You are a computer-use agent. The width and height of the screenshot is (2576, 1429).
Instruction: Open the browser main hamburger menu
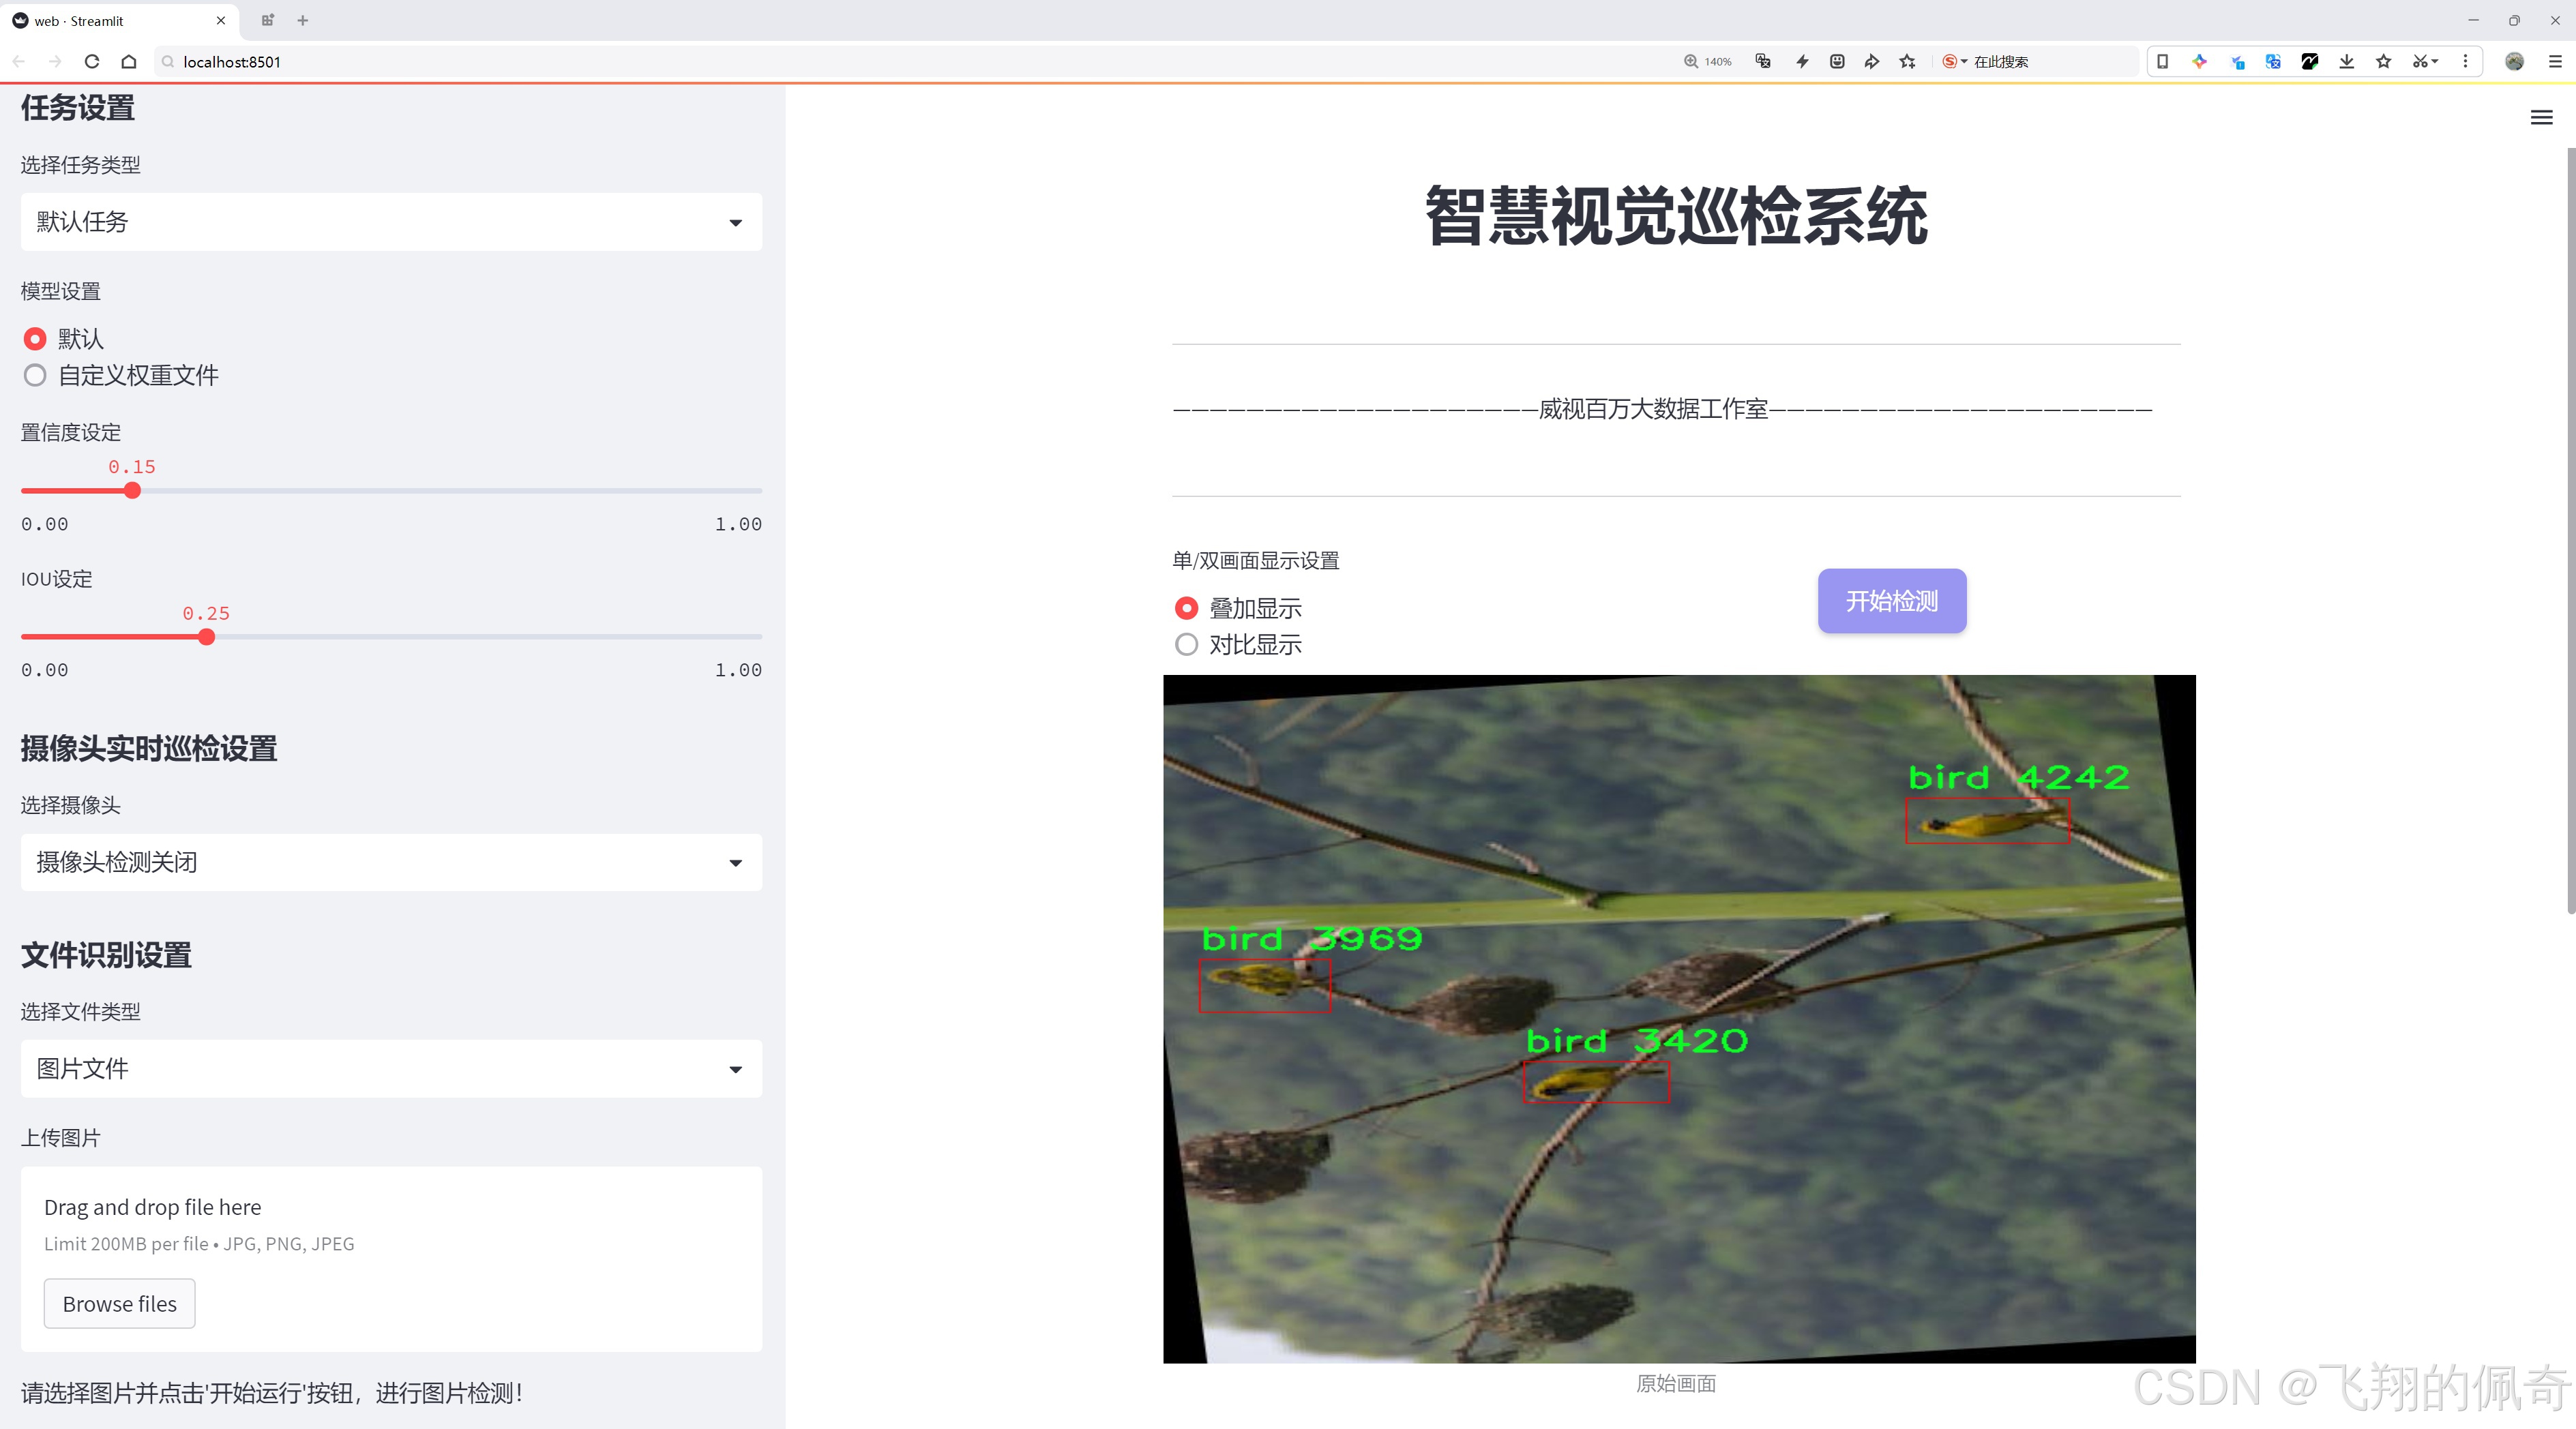click(2555, 61)
